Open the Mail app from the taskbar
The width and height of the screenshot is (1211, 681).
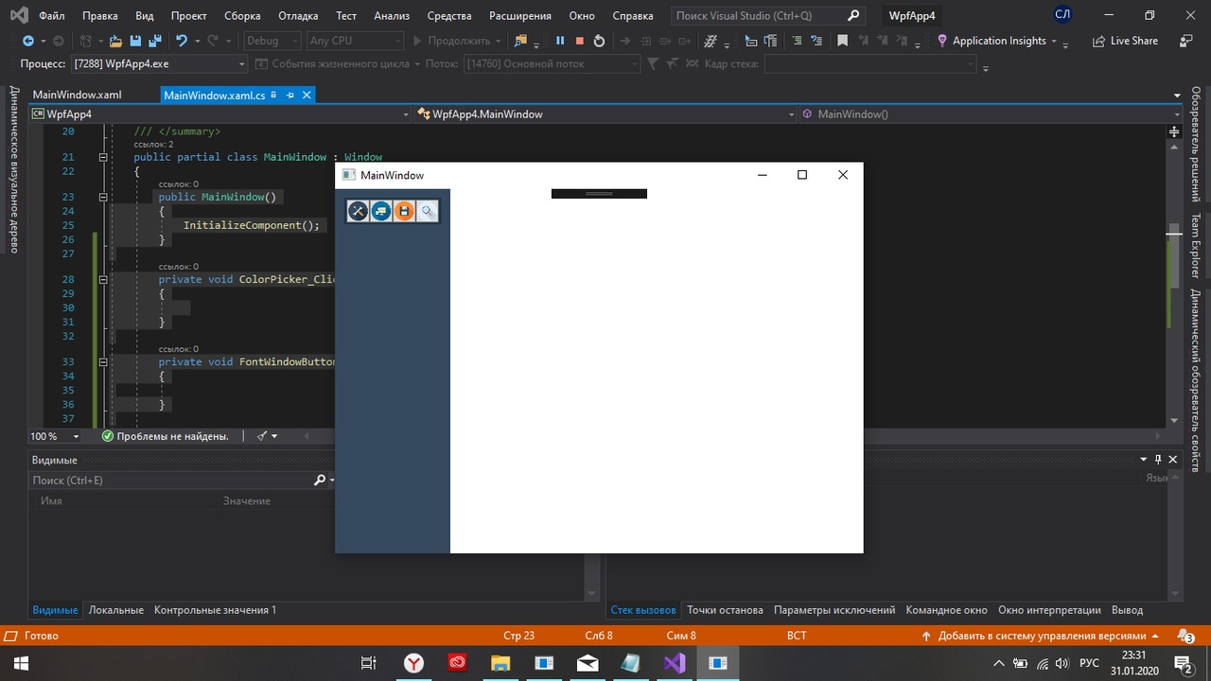[x=588, y=663]
